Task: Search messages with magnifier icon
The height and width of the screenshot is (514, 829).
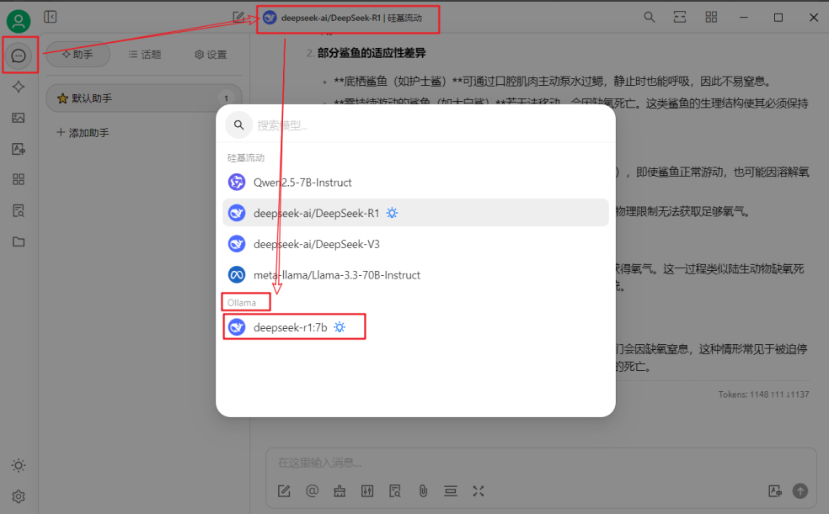Action: click(650, 18)
